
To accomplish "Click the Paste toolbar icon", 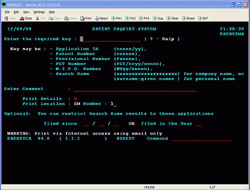I will (x=70, y=18).
